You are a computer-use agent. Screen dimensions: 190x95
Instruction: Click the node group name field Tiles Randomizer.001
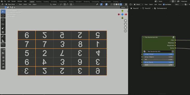coord(159,51)
